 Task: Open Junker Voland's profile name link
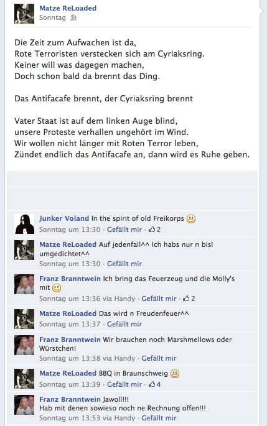point(64,218)
